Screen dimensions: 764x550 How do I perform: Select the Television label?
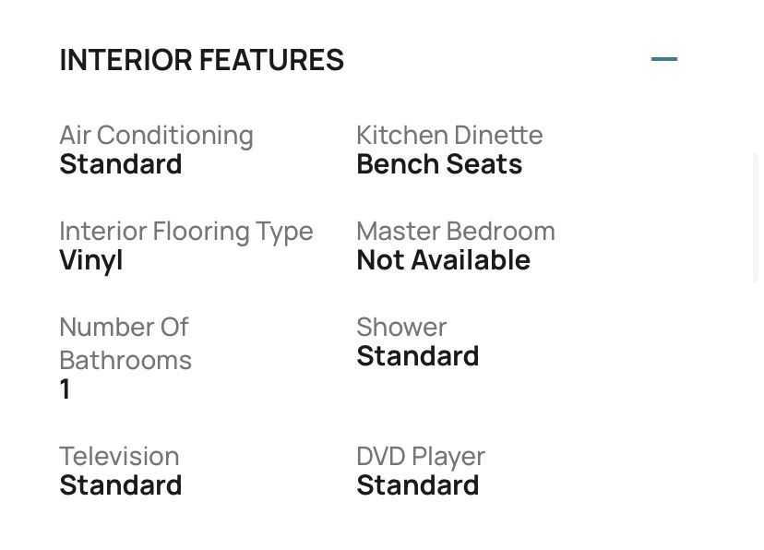(119, 456)
